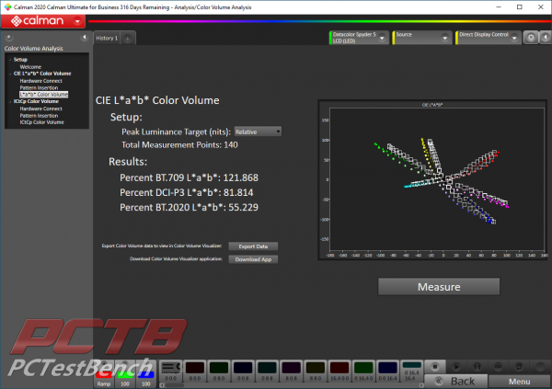Click Percent BT.709 L*a*b* result 121.868

189,177
